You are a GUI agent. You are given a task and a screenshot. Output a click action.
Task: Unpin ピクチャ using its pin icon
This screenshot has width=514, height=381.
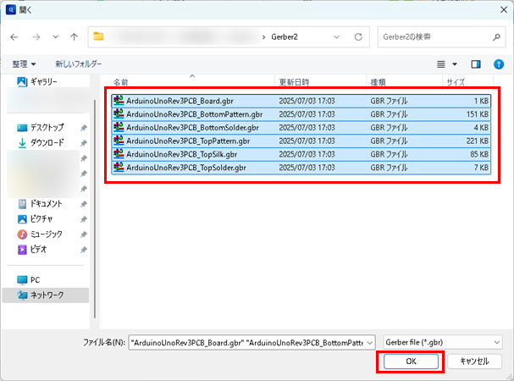(84, 219)
